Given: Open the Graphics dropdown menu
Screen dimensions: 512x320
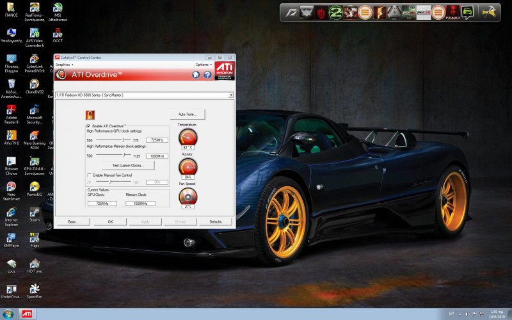Looking at the screenshot, I should [x=64, y=65].
